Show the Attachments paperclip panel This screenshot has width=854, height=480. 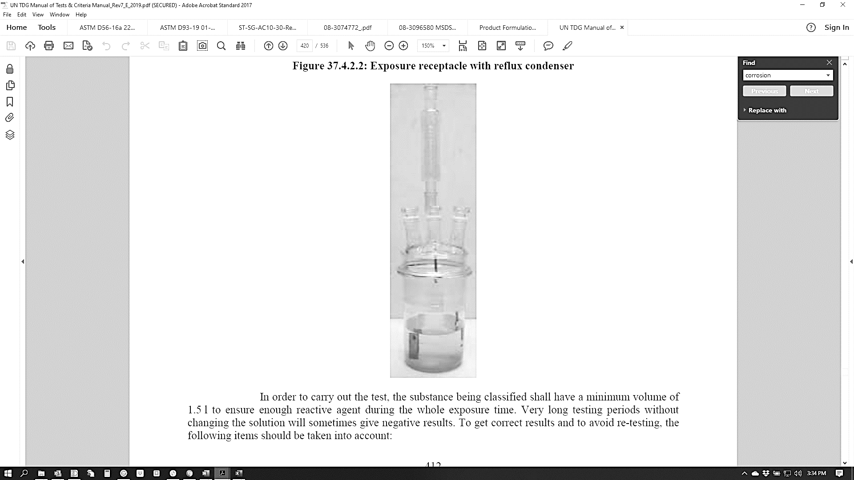pyautogui.click(x=10, y=118)
